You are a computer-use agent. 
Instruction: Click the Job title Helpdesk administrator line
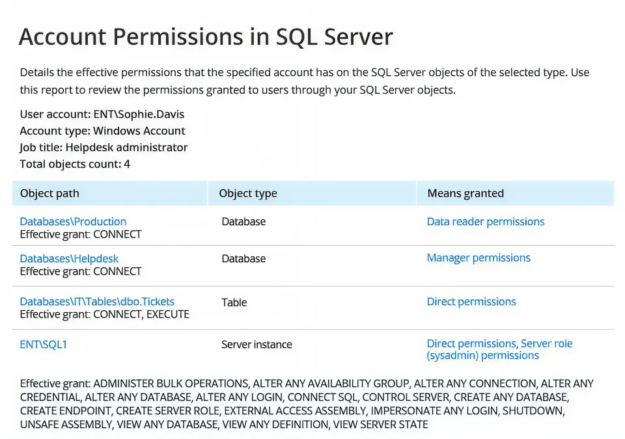pyautogui.click(x=104, y=148)
